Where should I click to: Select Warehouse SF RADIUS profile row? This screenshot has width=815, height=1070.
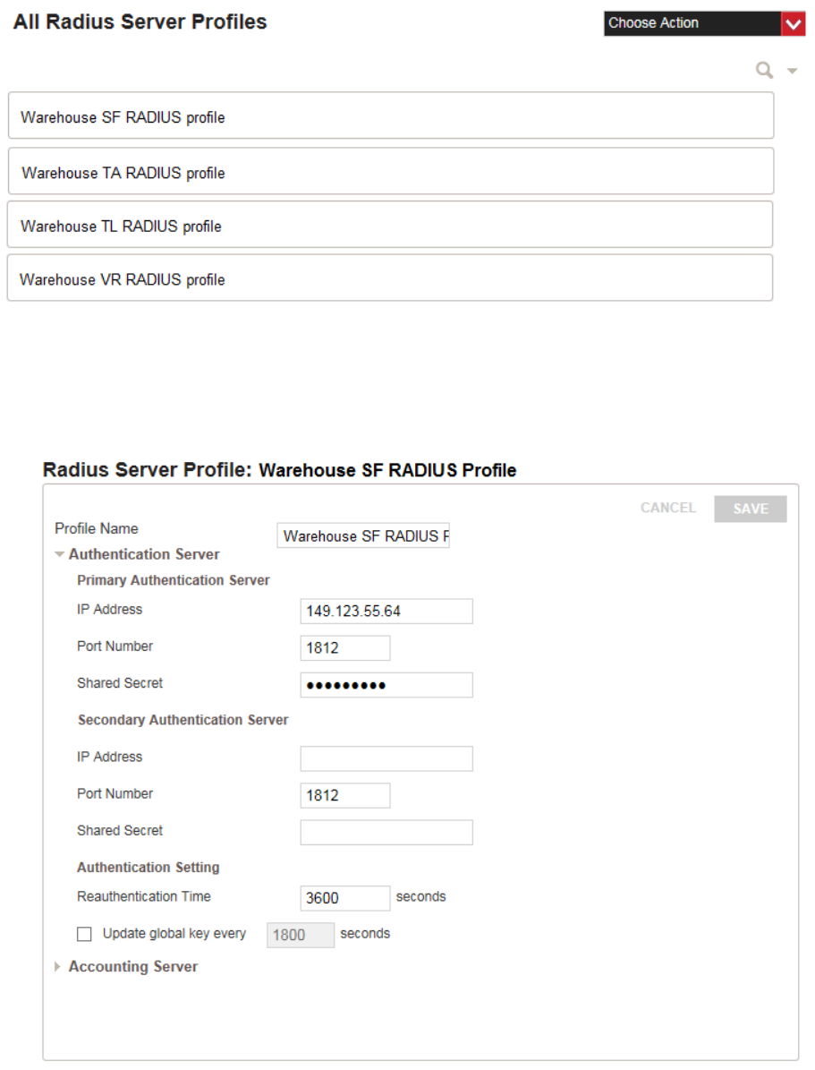coord(391,116)
